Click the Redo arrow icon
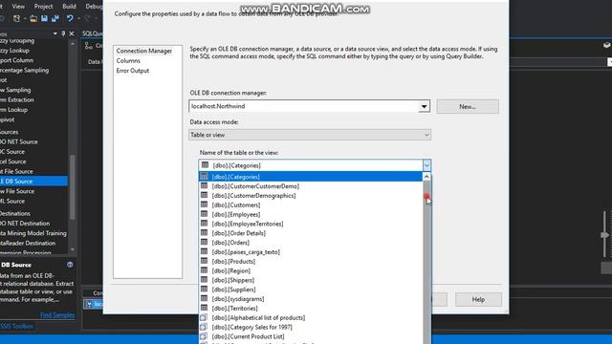Viewport: 612px width, 344px height. pos(87,18)
